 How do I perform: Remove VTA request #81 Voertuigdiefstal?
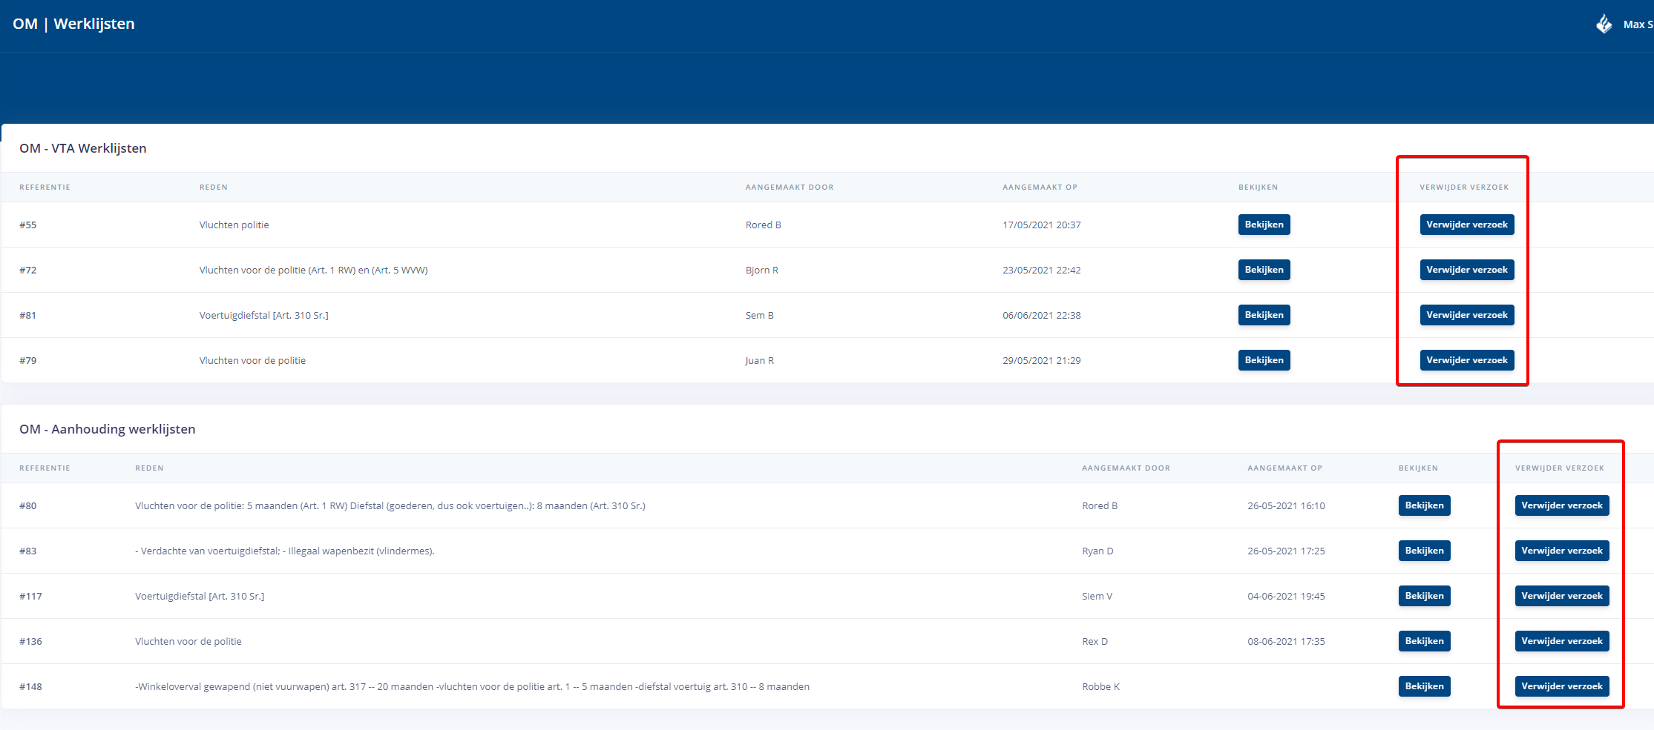(1466, 315)
